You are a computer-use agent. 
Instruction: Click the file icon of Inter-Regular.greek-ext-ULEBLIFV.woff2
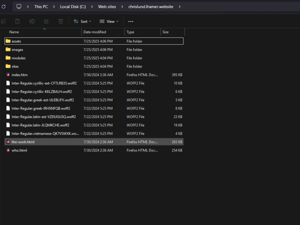click(x=8, y=100)
